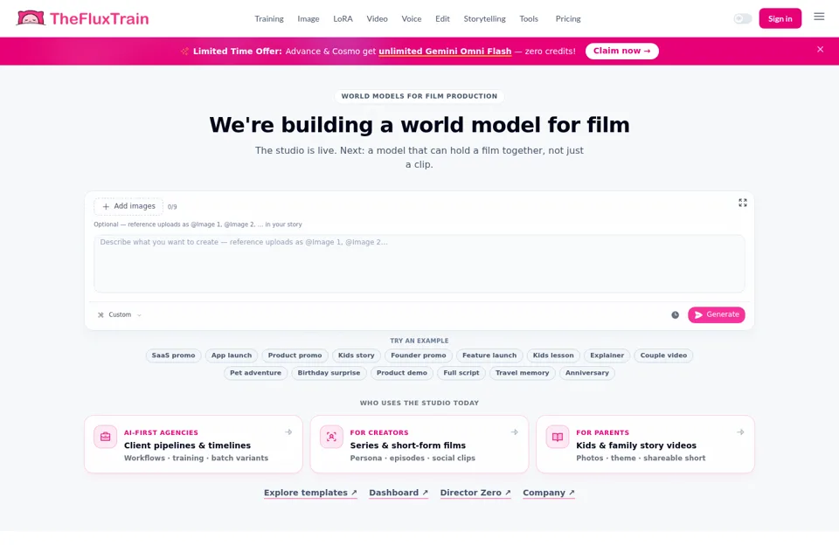Viewport: 839px width, 559px height.
Task: Expand the prompt editor to fullscreen
Action: (x=743, y=203)
